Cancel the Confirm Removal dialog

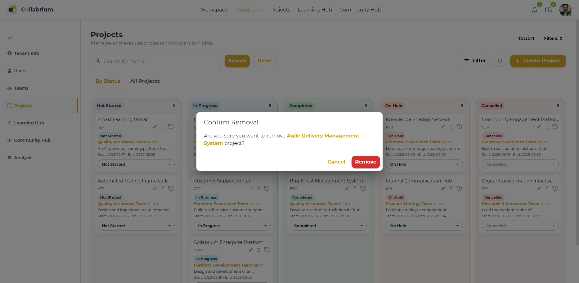point(336,162)
